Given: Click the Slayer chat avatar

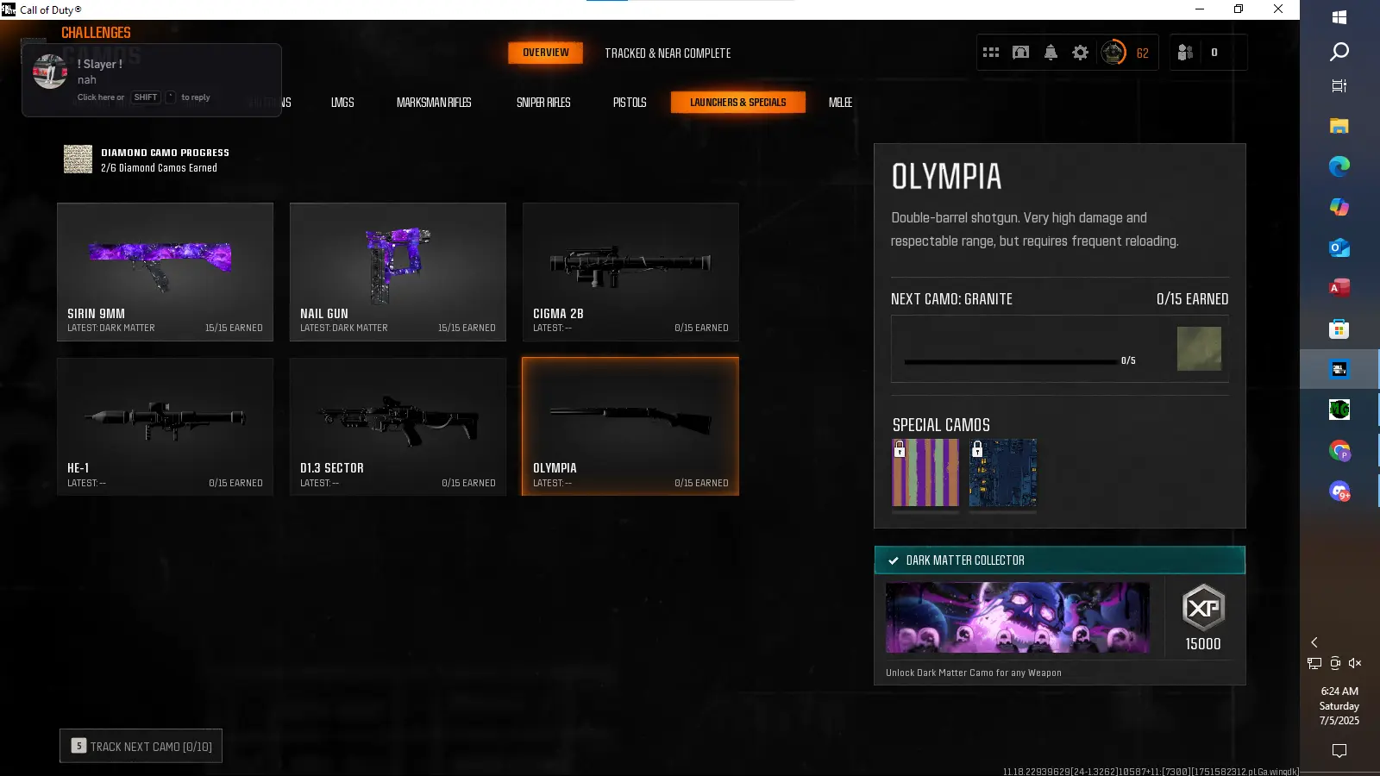Looking at the screenshot, I should tap(50, 72).
